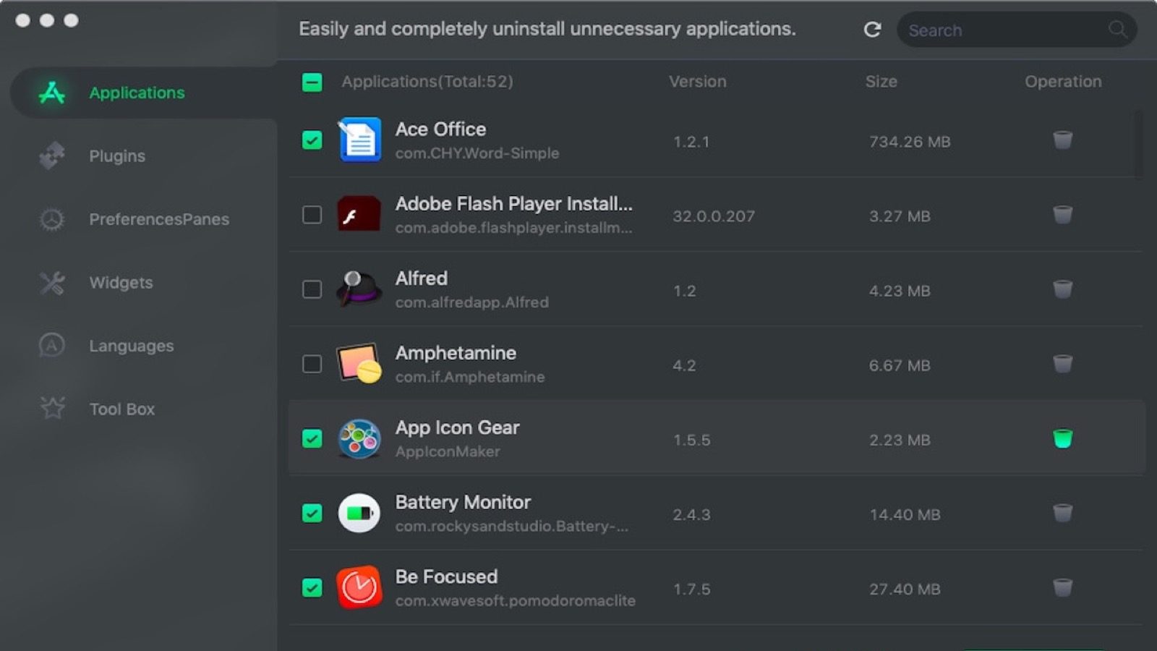The image size is (1157, 651).
Task: Uncheck the Ace Office checkbox
Action: pos(312,140)
